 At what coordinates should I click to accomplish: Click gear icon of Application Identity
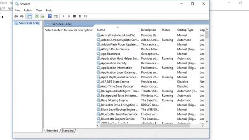98,63
